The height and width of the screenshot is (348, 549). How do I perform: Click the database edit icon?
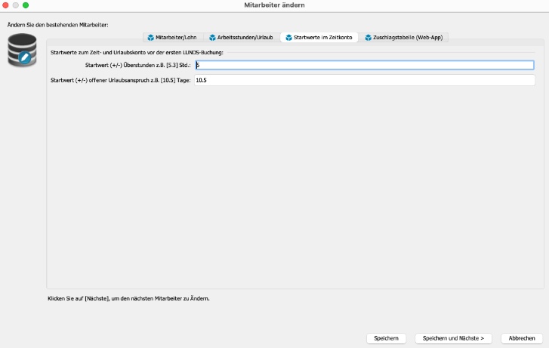click(22, 50)
